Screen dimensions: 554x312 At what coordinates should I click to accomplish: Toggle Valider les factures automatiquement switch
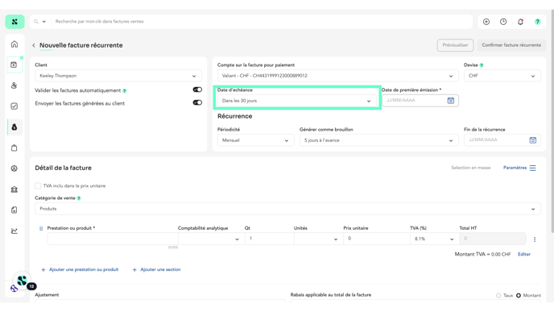(x=197, y=89)
